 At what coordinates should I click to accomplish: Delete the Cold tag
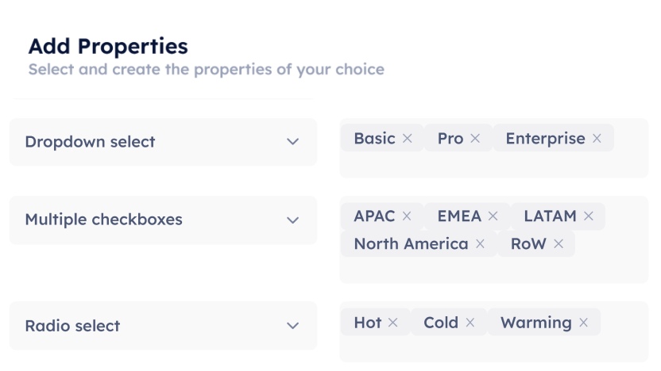[x=470, y=323]
